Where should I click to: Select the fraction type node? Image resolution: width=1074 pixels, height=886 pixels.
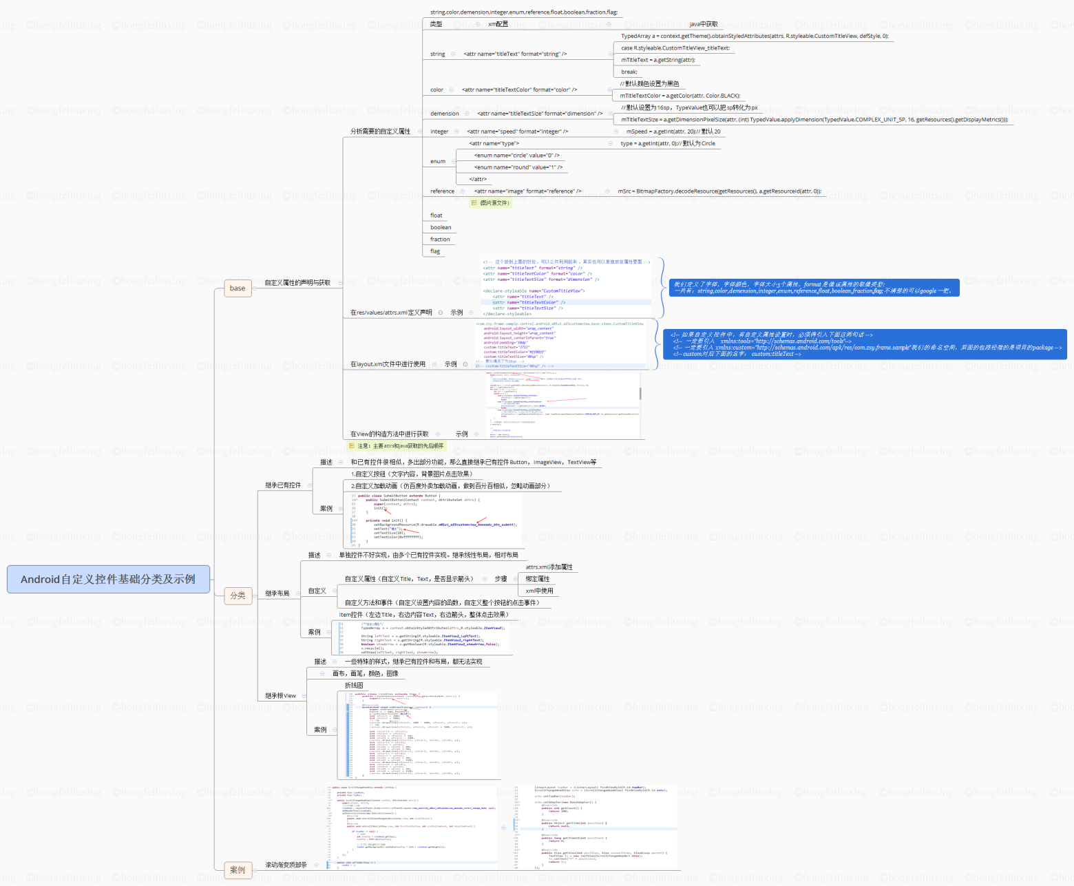coord(440,240)
